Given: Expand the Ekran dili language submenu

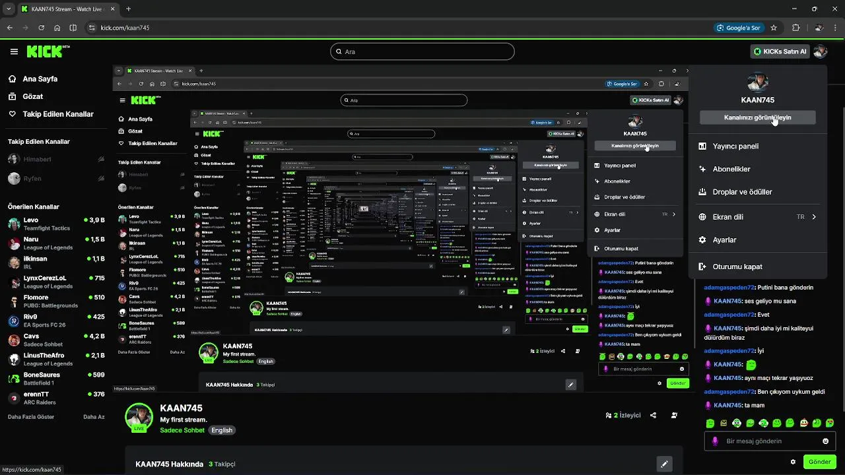Looking at the screenshot, I should 758,217.
